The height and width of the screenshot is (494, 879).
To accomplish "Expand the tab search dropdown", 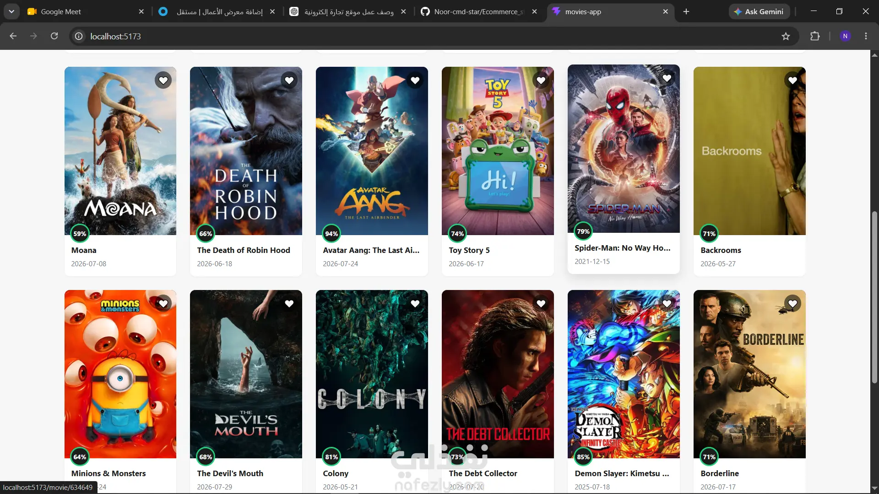I will [x=11, y=11].
